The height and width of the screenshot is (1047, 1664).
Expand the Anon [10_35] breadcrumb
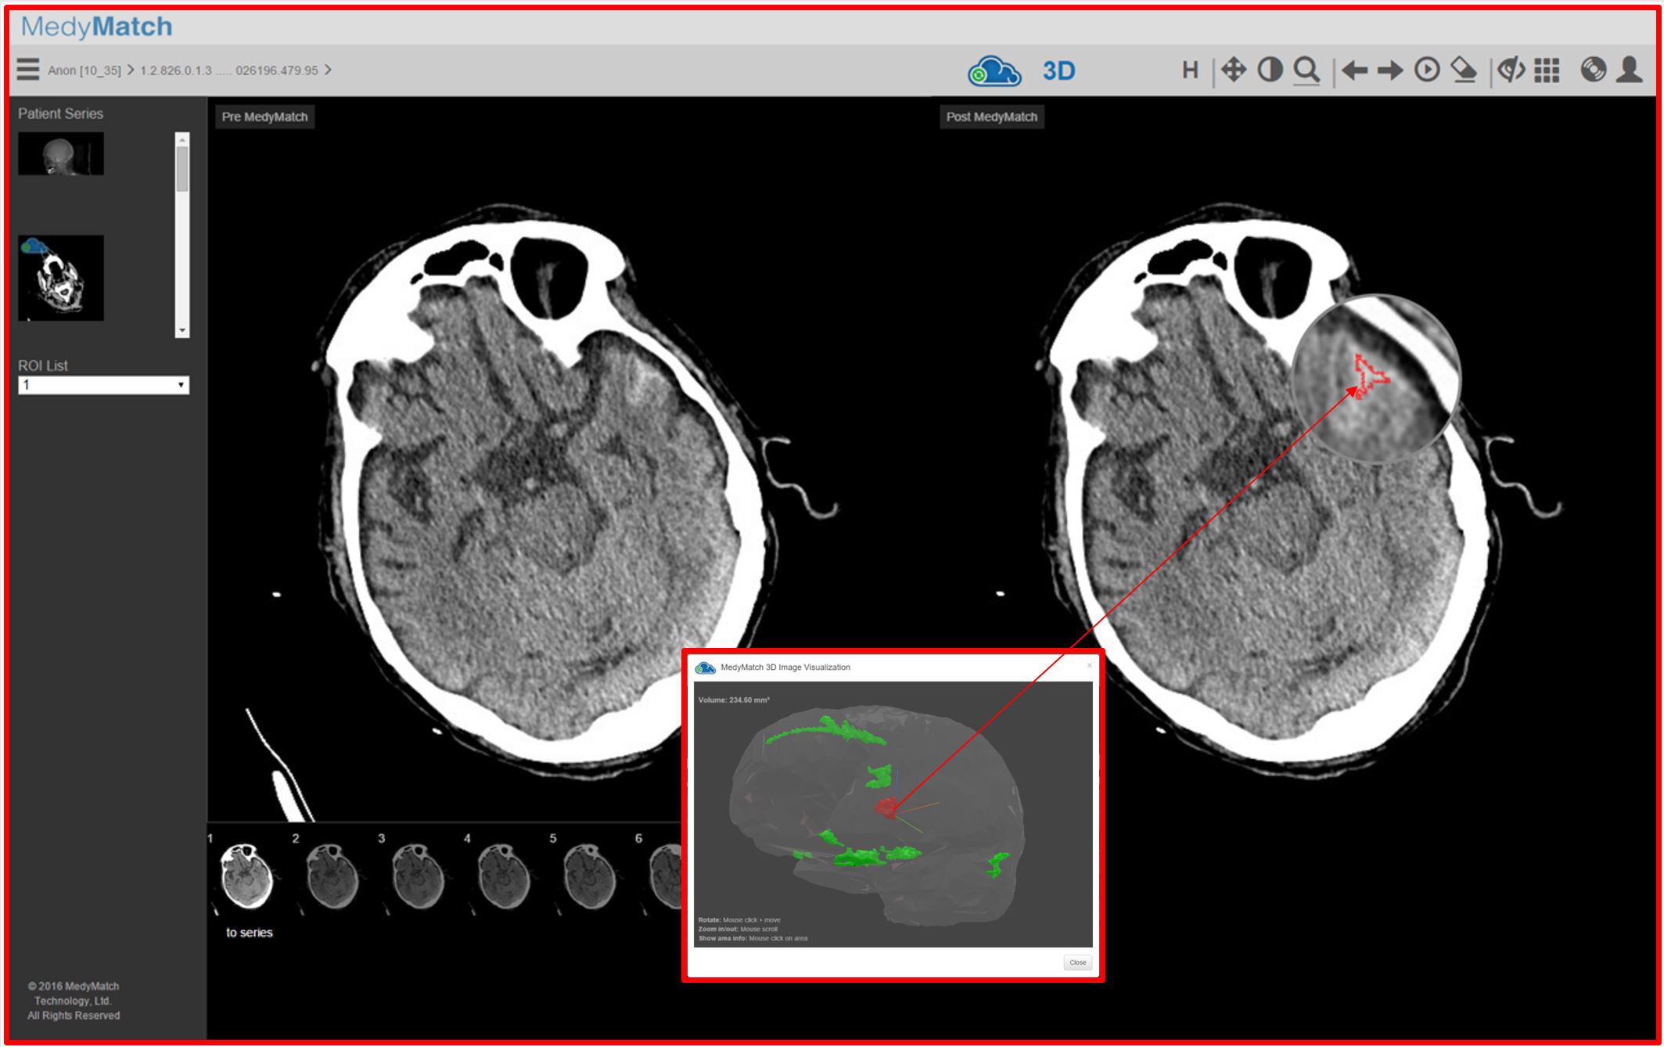pos(84,70)
